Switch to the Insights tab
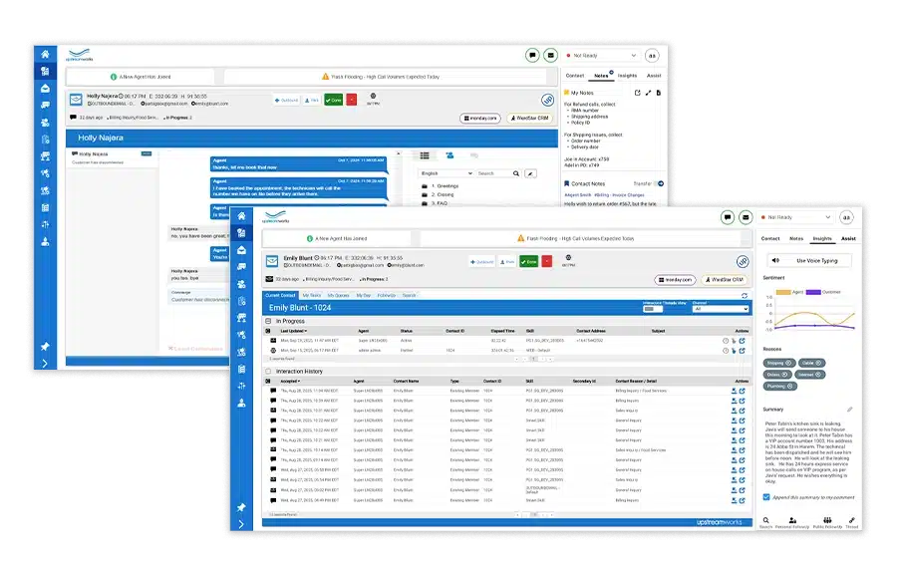Image resolution: width=897 pixels, height=562 pixels. (822, 239)
